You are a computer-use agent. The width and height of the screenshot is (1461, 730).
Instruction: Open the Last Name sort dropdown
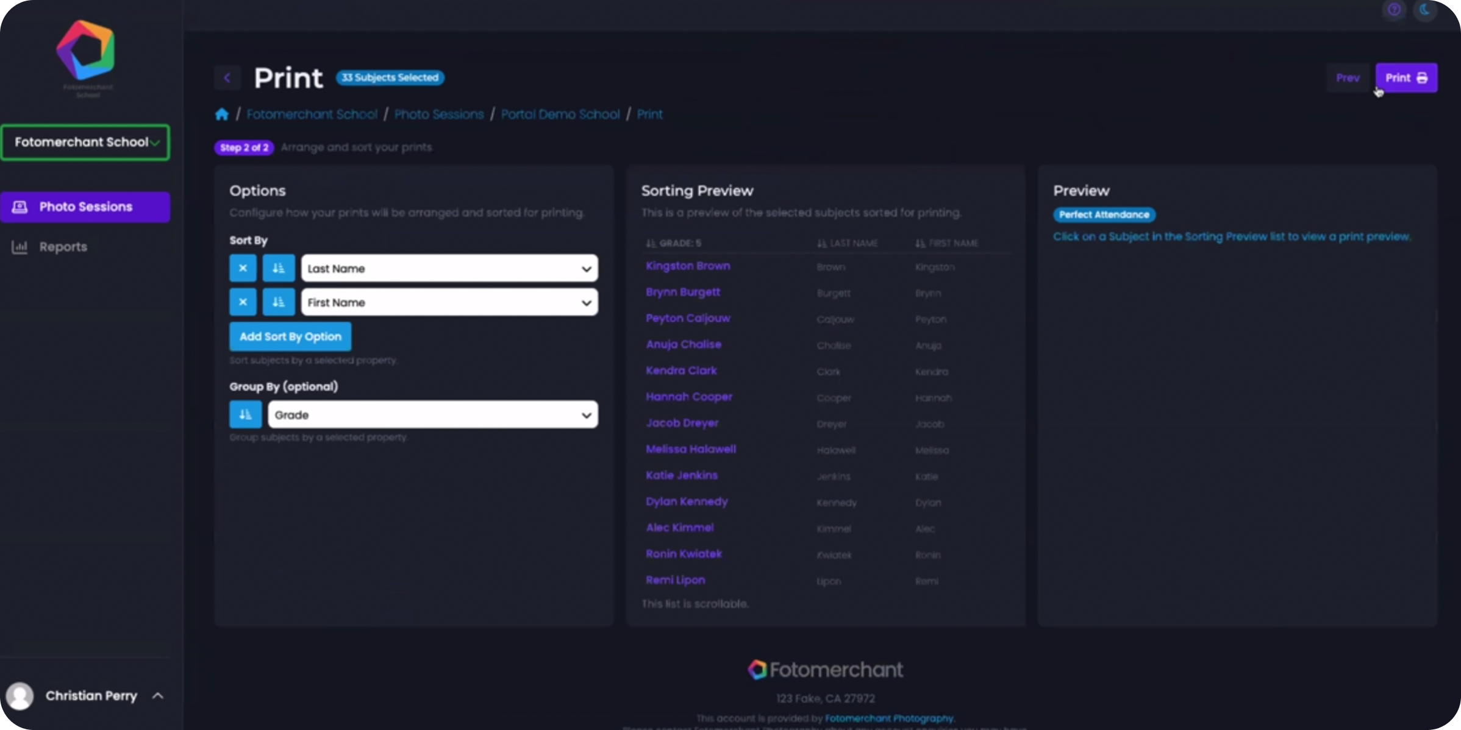point(449,269)
